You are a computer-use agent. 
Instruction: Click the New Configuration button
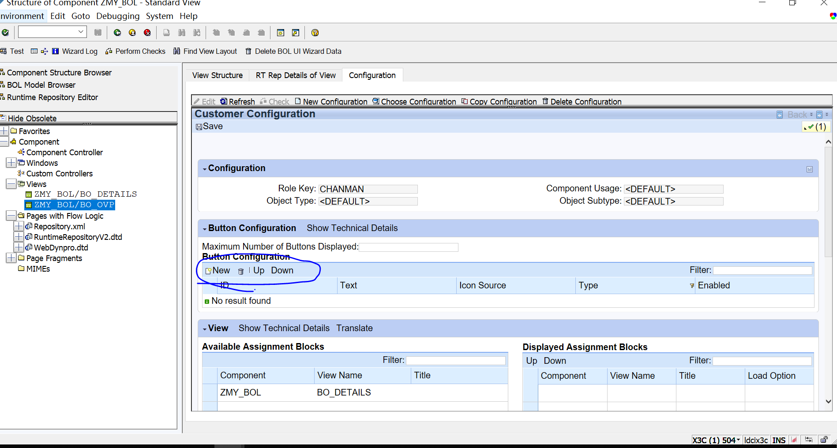(331, 101)
